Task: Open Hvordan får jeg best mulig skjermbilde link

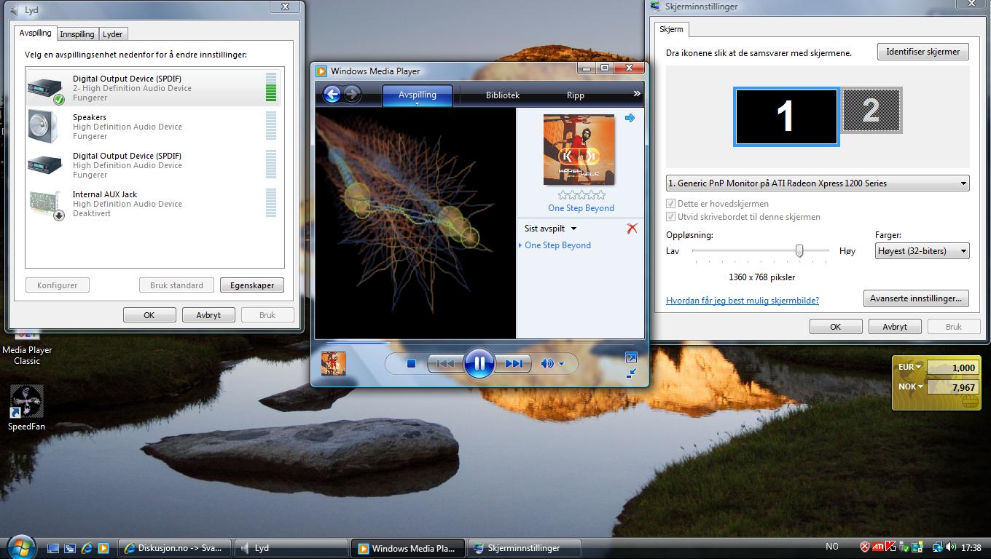Action: [743, 300]
